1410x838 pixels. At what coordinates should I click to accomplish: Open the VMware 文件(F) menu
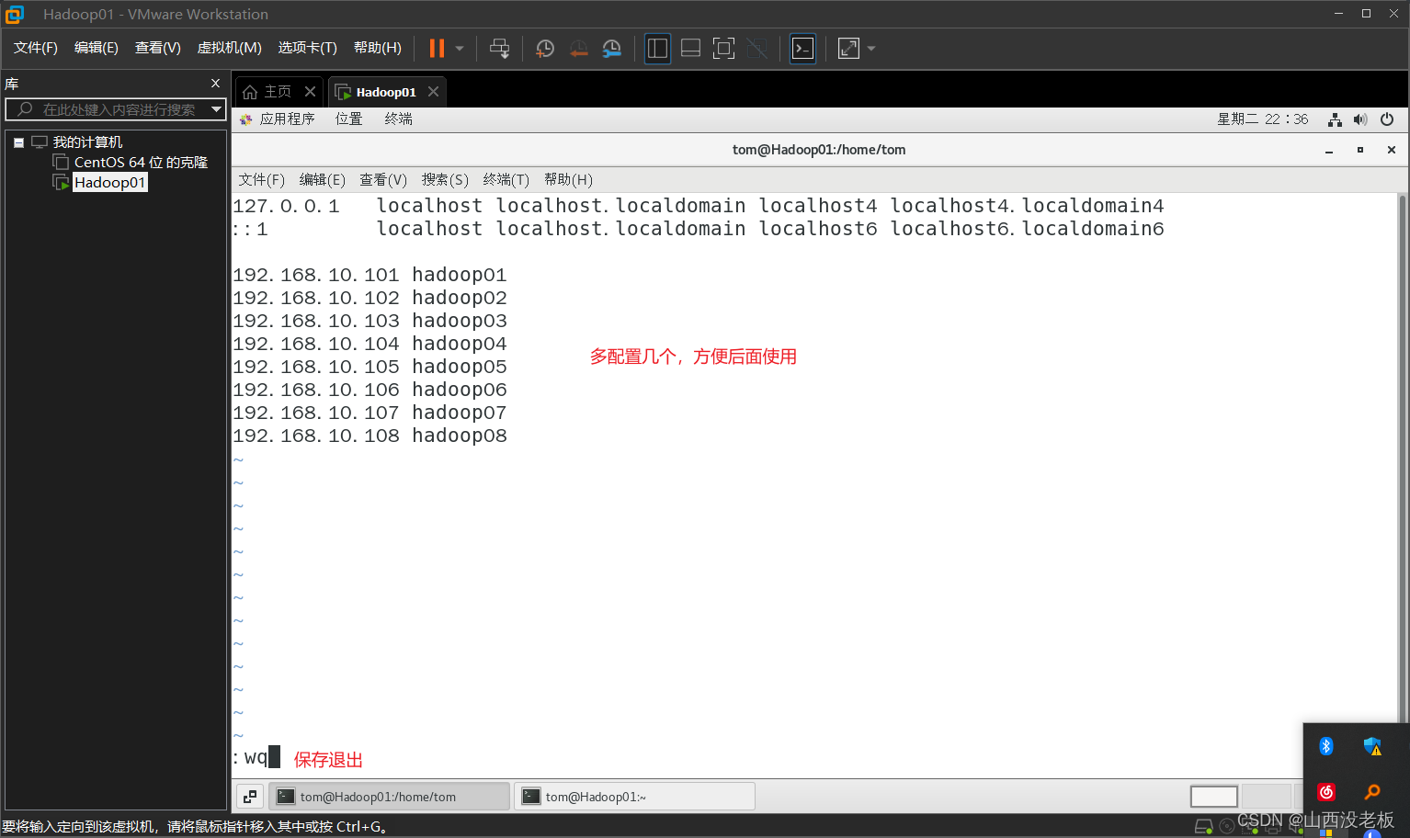tap(36, 48)
